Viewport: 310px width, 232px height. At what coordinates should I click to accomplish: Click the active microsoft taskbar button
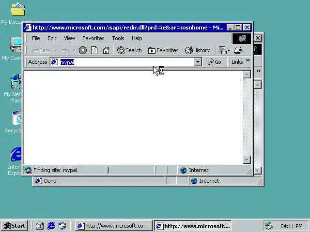[x=192, y=226]
